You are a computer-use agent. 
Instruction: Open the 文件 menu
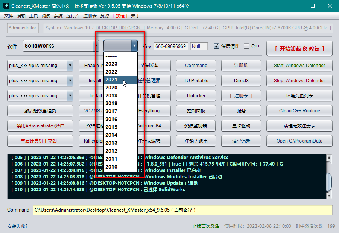9,15
